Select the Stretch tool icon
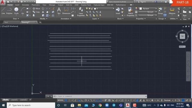 click(x=34, y=15)
